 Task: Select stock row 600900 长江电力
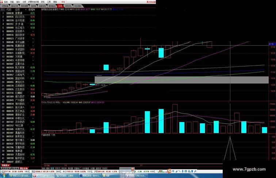pyautogui.click(x=19, y=28)
